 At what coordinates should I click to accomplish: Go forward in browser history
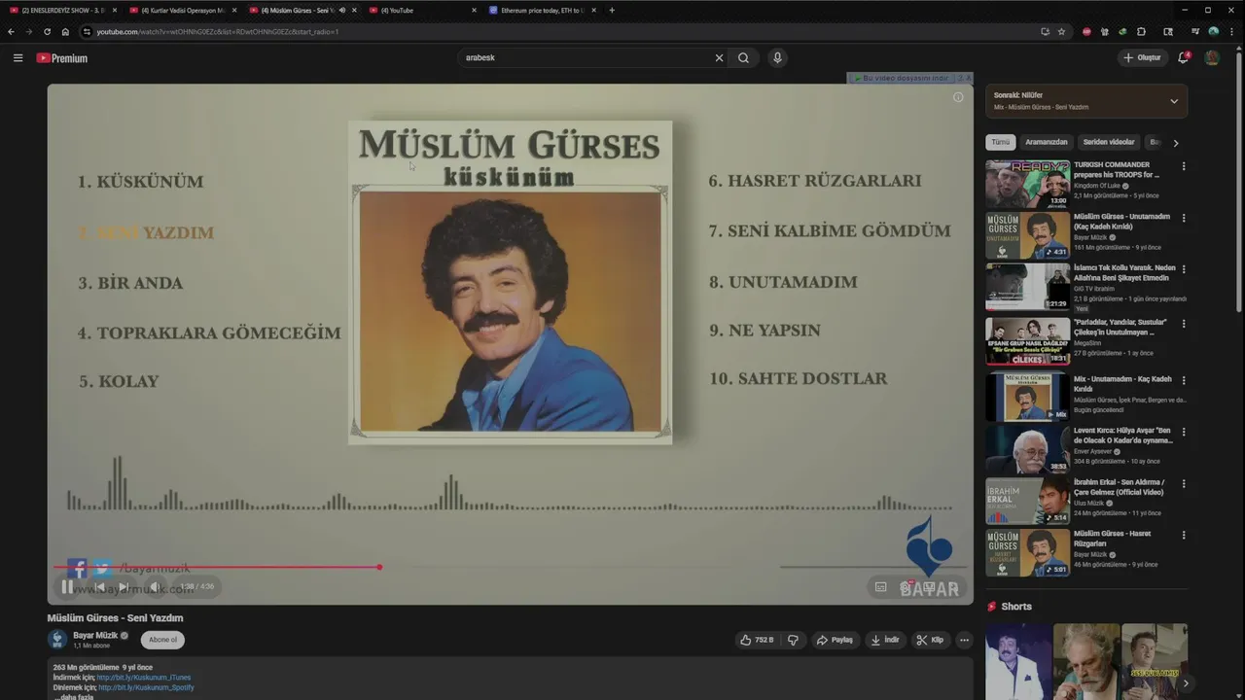click(28, 31)
